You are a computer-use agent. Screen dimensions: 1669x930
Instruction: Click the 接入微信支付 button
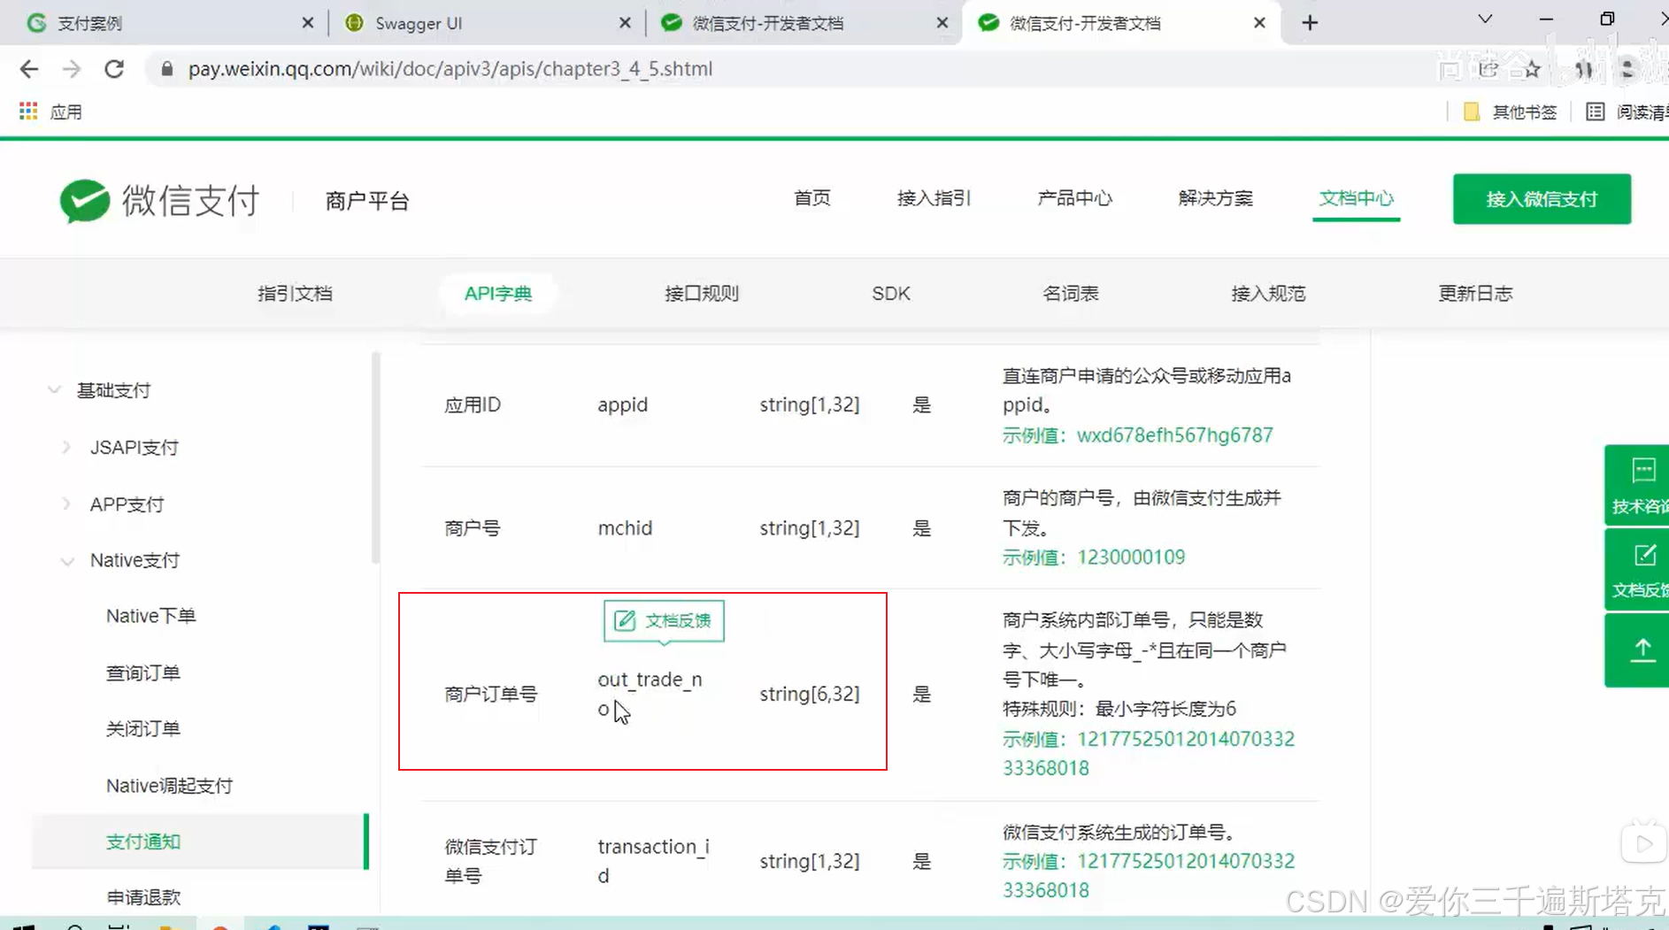pos(1542,199)
